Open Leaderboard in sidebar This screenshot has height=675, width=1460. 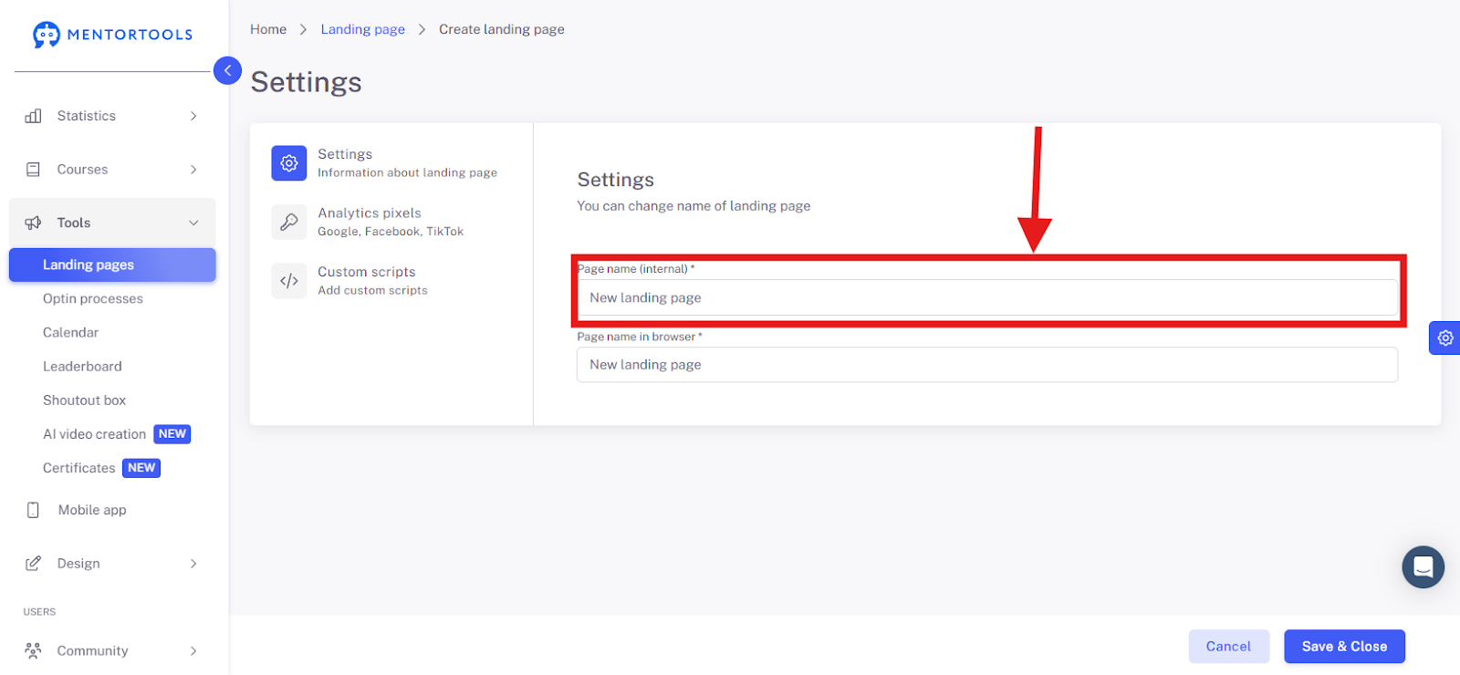tap(82, 366)
